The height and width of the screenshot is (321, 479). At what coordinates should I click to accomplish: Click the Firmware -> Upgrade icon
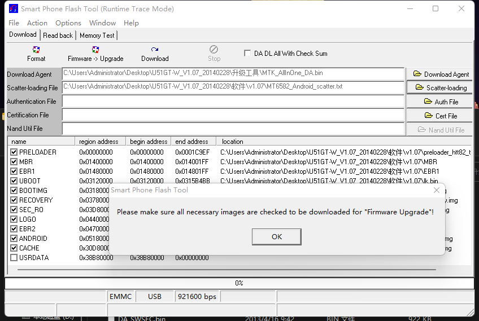click(95, 50)
